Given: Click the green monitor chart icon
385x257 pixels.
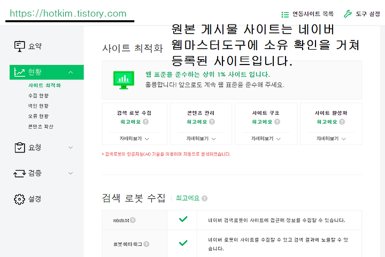Looking at the screenshot, I should 124,80.
